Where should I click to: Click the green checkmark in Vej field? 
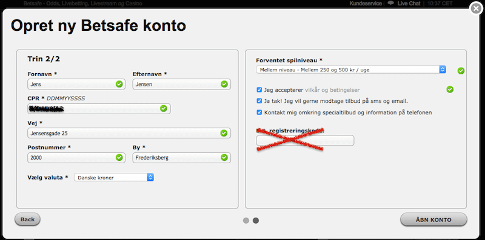point(224,133)
